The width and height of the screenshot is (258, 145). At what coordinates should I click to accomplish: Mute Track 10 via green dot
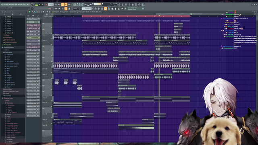51,72
